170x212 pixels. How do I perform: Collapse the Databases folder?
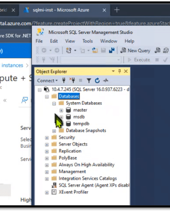(47, 97)
